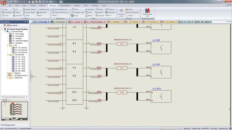Collapse the 2 - Terminal strip folder
The height and width of the screenshot is (130, 232).
tap(8, 55)
